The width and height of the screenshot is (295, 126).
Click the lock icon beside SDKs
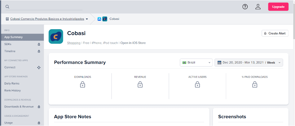pos(39,44)
